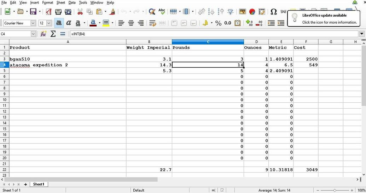Paste from clipboard icon

point(99,11)
